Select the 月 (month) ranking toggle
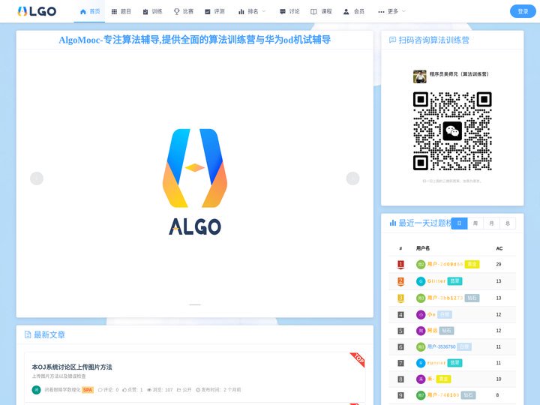This screenshot has height=405, width=540. pyautogui.click(x=491, y=223)
